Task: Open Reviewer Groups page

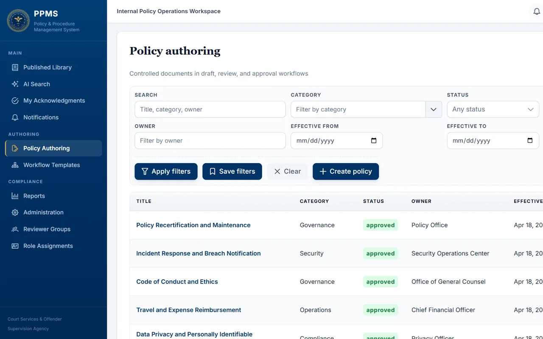Action: (x=53, y=229)
